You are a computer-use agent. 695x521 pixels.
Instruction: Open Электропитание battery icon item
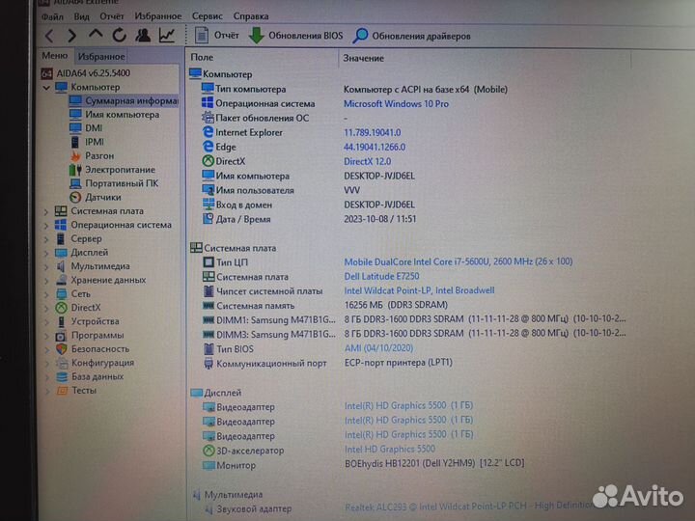(x=75, y=170)
